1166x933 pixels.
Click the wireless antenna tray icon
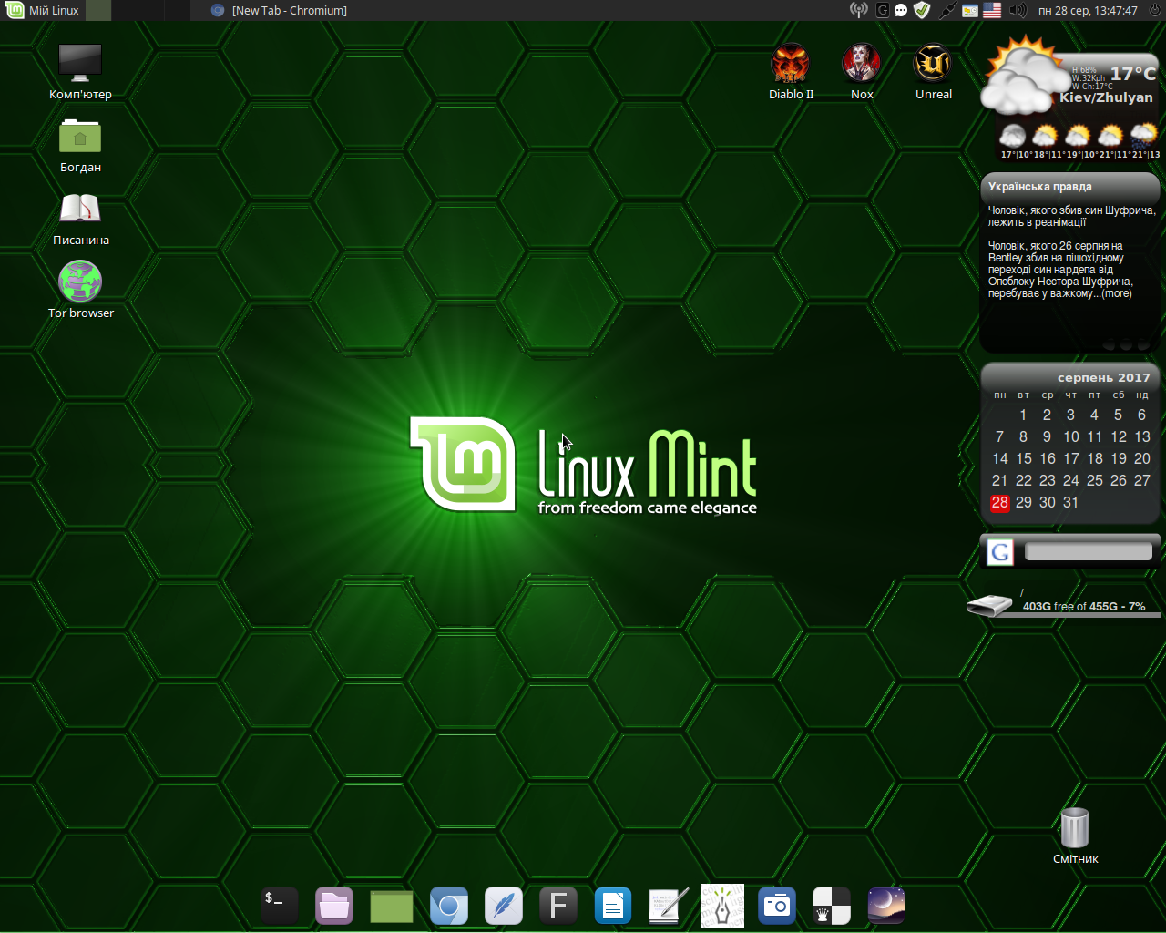click(858, 10)
